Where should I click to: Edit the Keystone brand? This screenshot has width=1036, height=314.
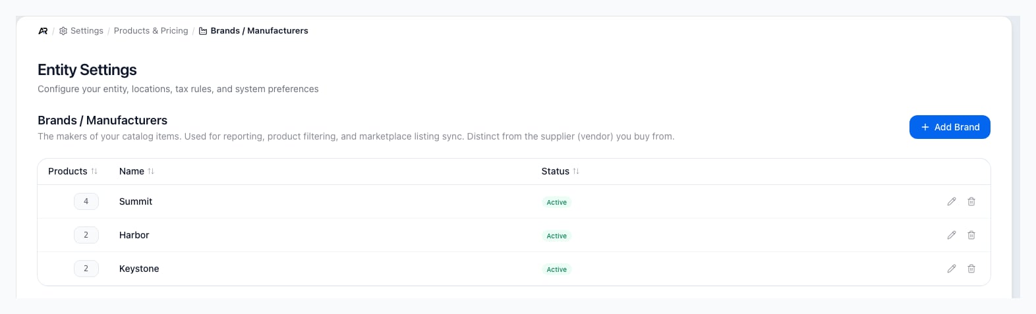(952, 269)
